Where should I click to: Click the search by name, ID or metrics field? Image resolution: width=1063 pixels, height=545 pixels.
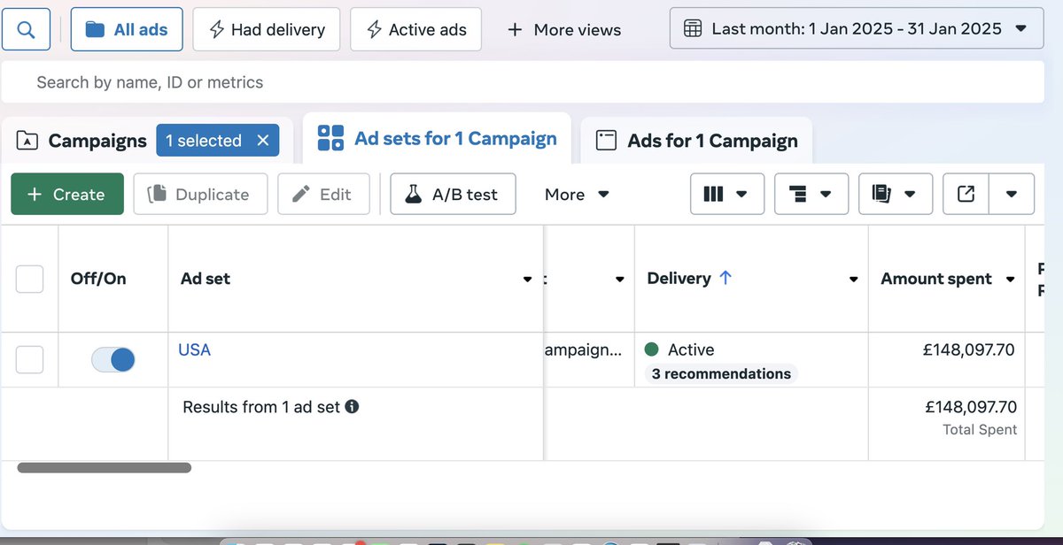(523, 82)
